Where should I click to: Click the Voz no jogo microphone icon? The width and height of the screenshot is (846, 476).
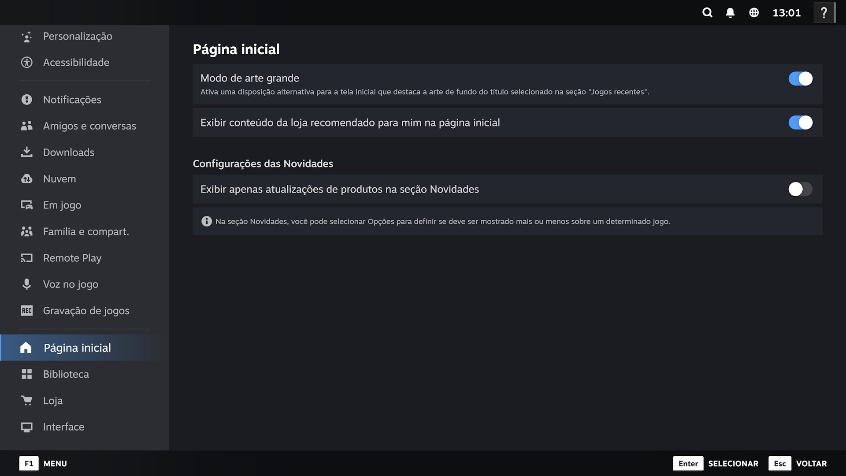point(26,284)
